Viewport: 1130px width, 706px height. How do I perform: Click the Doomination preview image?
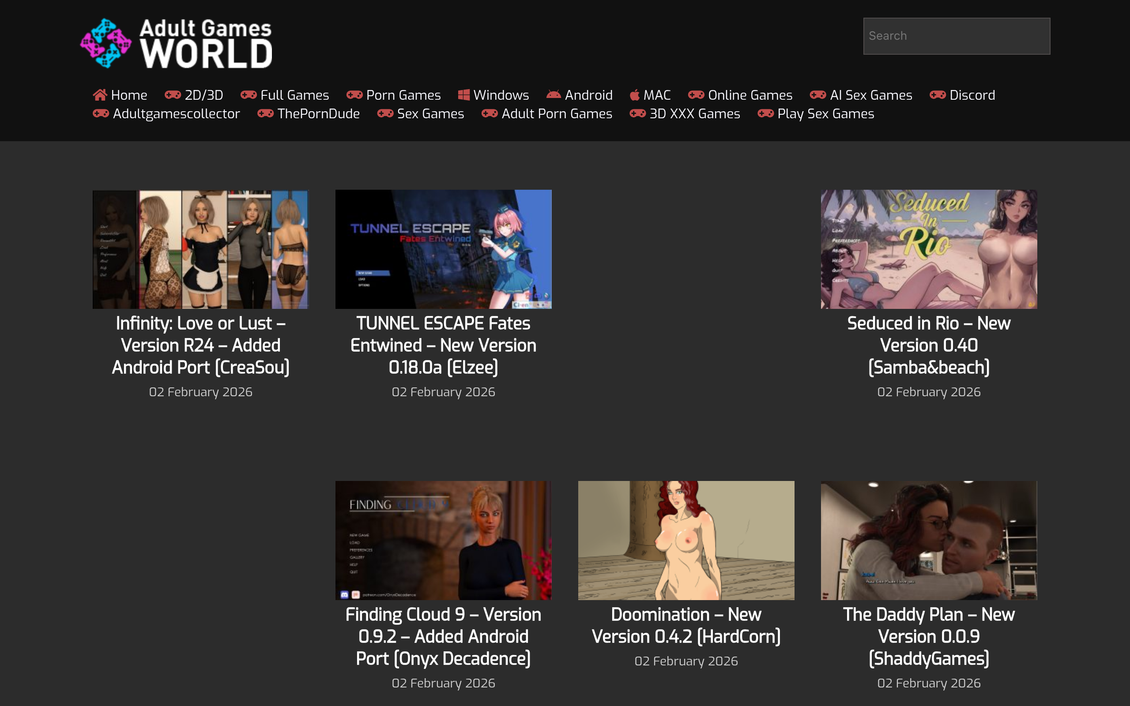coord(686,540)
